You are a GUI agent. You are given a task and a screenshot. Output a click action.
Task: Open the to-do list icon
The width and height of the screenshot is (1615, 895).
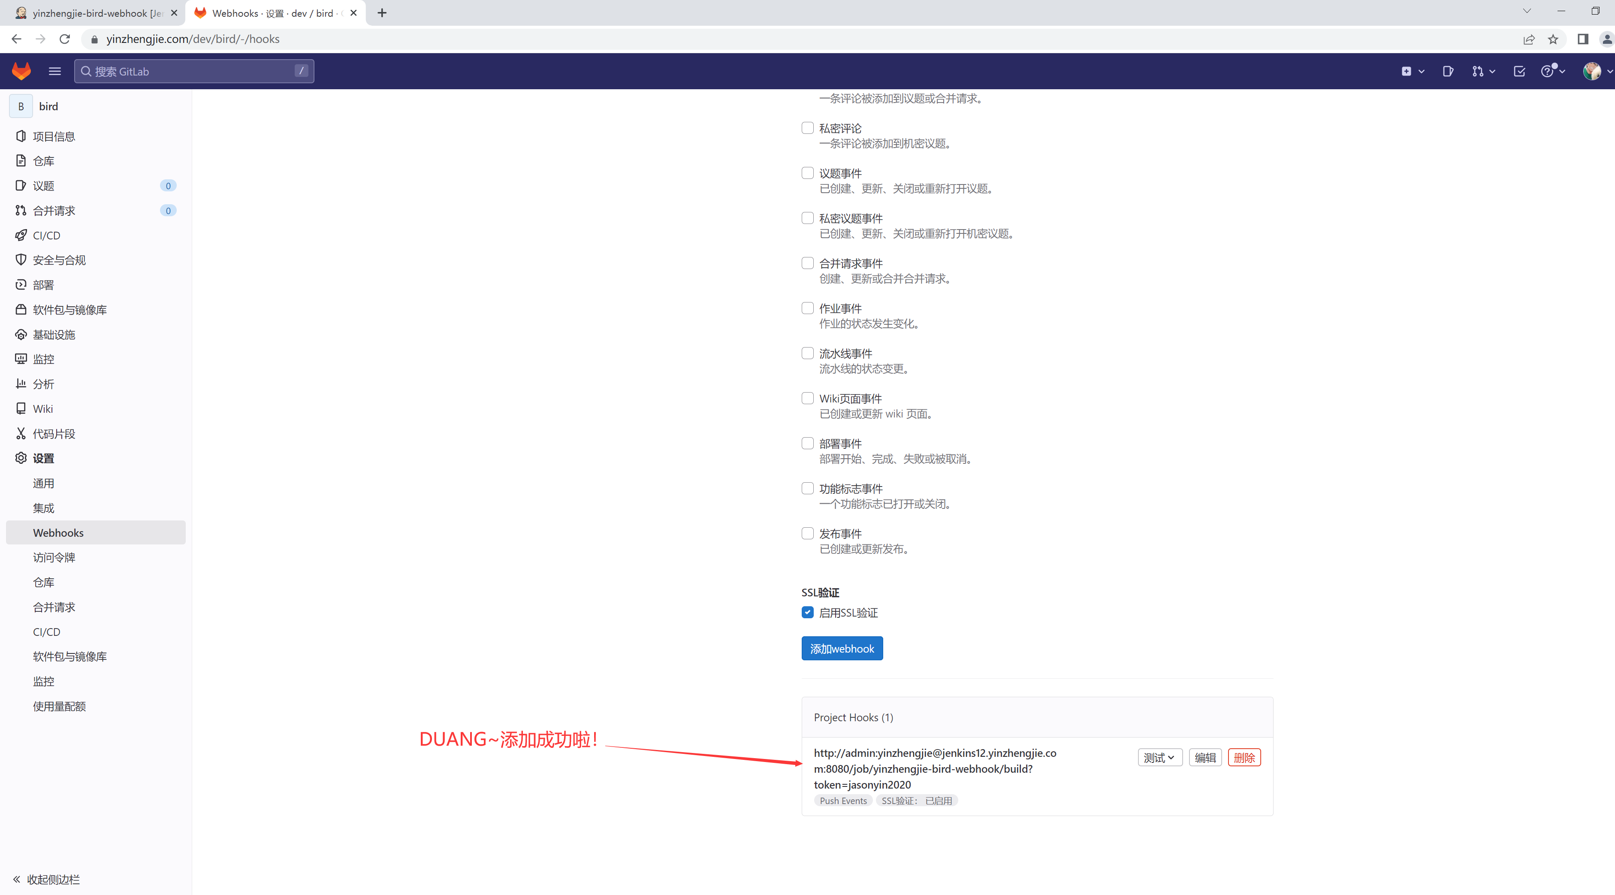(x=1519, y=71)
